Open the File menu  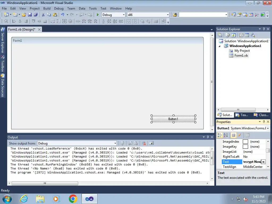(x=4, y=8)
